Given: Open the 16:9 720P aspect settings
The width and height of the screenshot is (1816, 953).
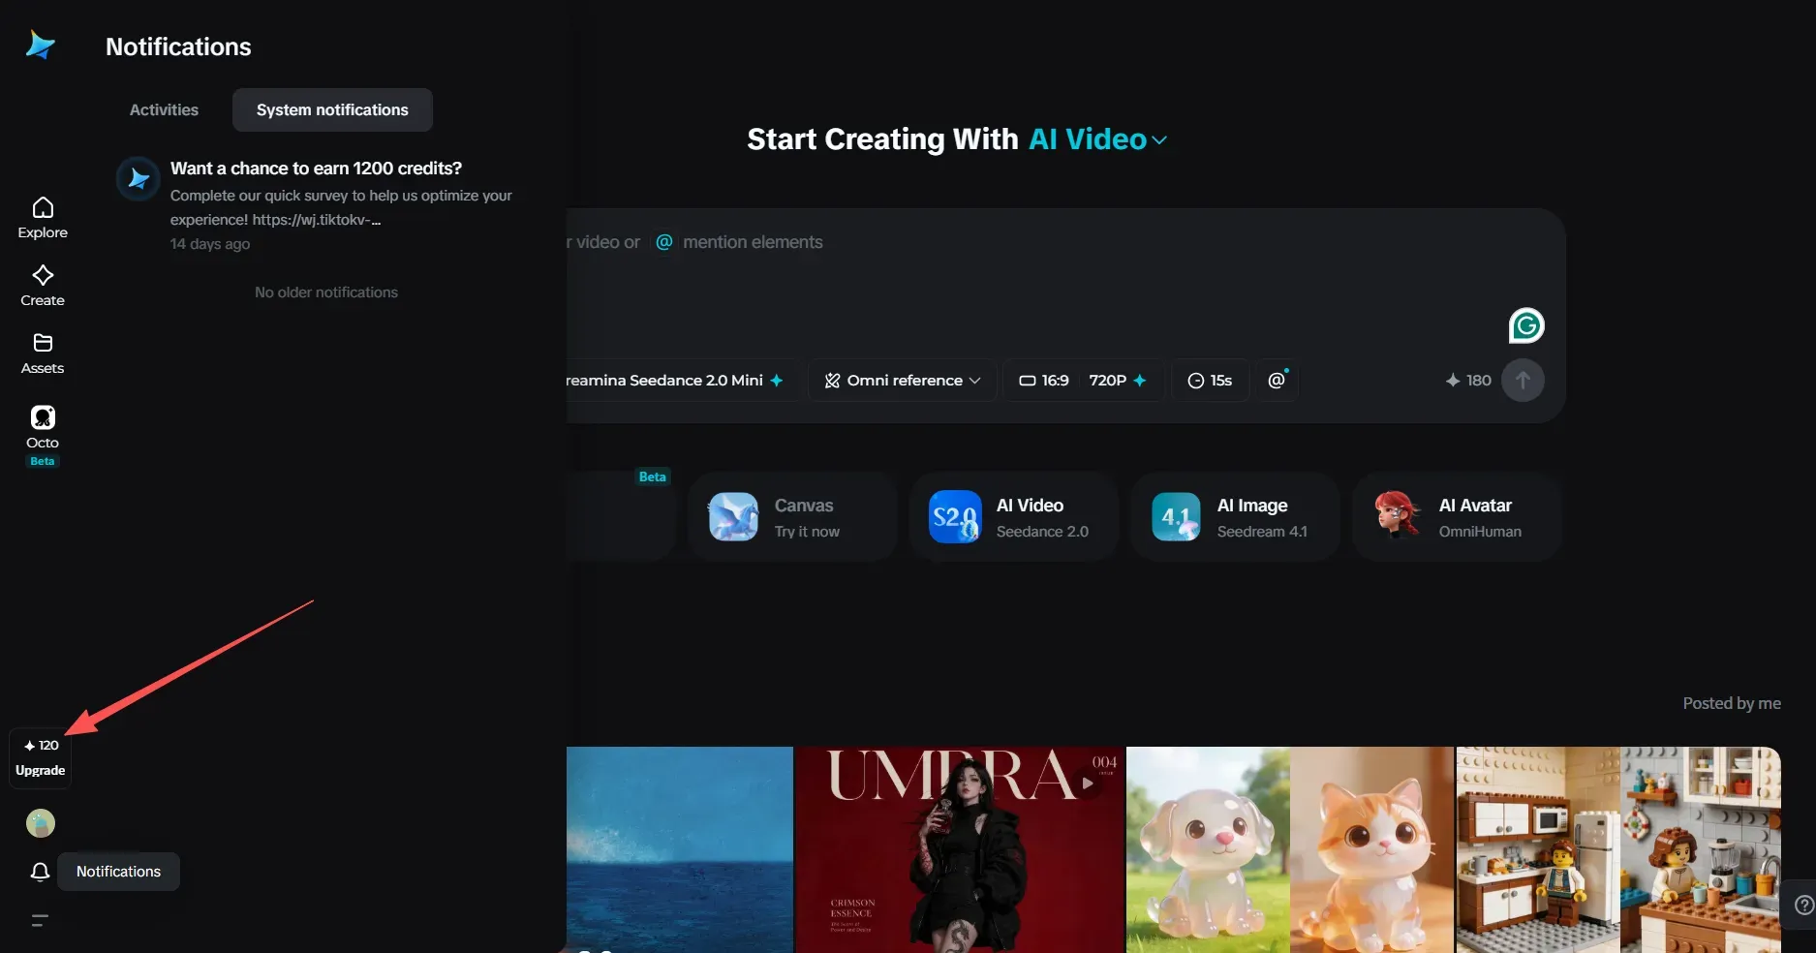Looking at the screenshot, I should coord(1083,381).
